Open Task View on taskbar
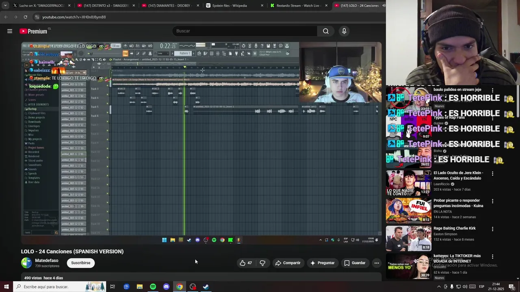The width and height of the screenshot is (520, 292). point(113,287)
